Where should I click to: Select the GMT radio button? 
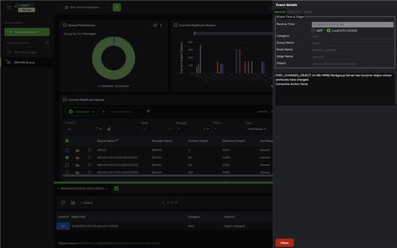click(314, 30)
